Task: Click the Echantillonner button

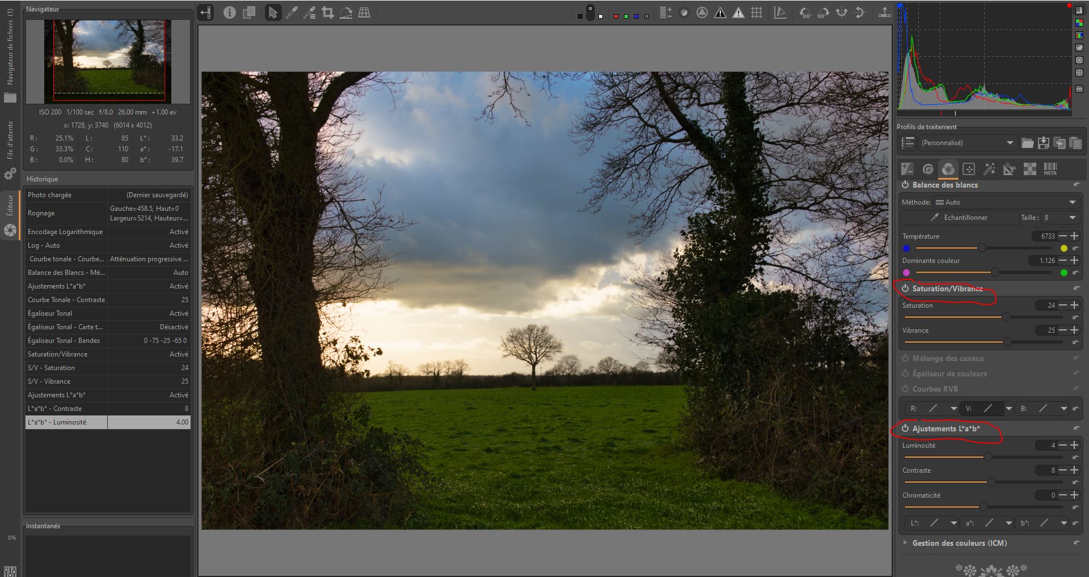Action: [x=960, y=218]
